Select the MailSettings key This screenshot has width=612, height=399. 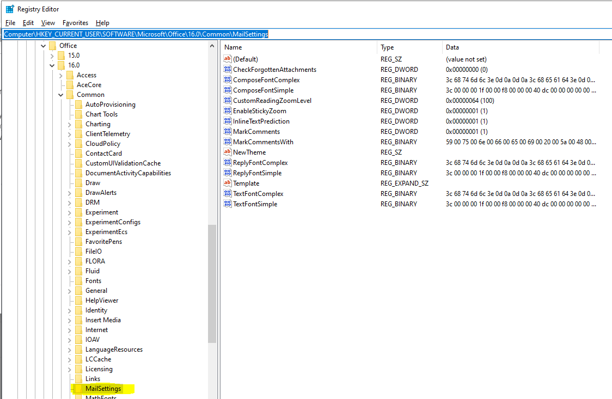pos(103,389)
